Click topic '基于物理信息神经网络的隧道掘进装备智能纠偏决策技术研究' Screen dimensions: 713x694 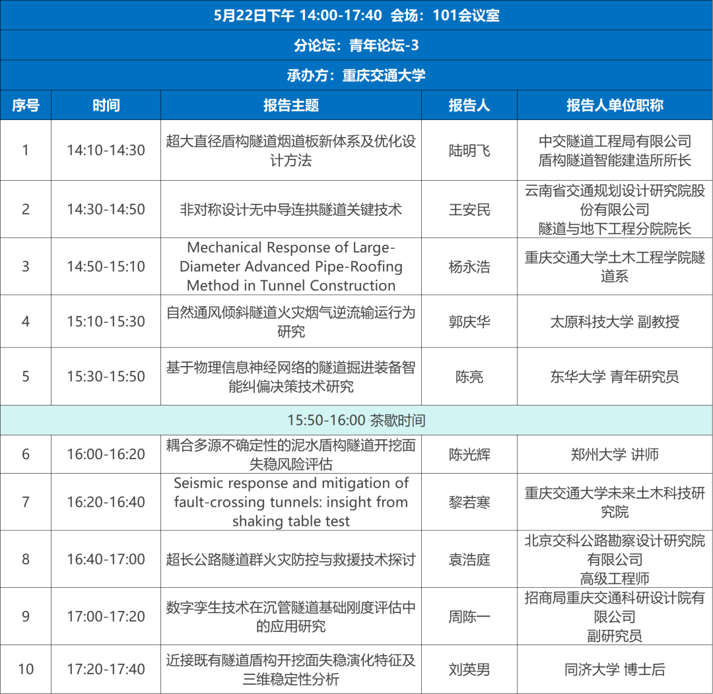click(291, 377)
